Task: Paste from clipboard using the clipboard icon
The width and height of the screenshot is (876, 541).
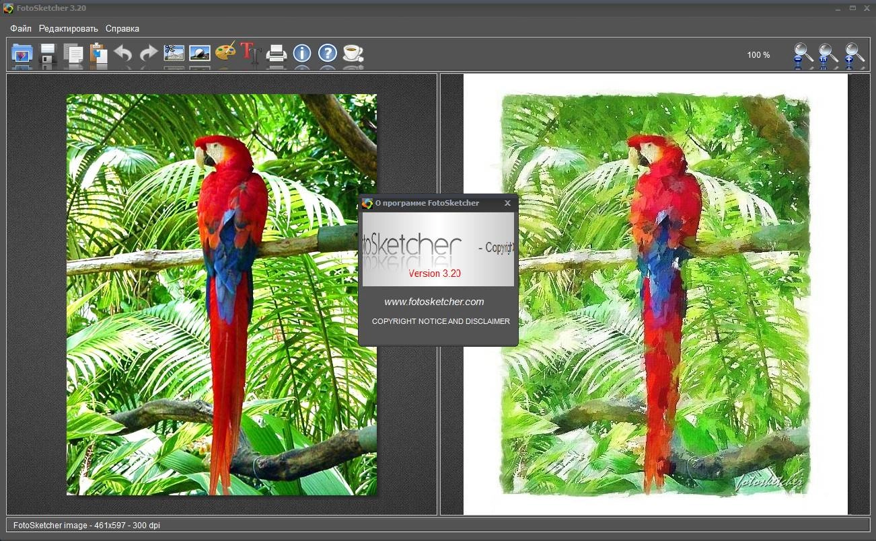Action: point(98,54)
